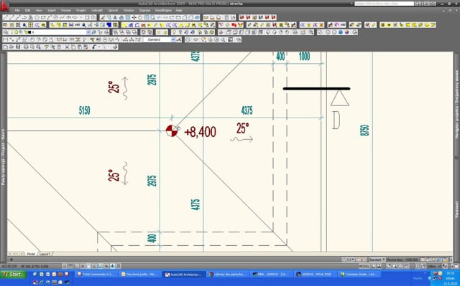Apply the orange sphere Conceptual visual style

pyautogui.click(x=347, y=32)
